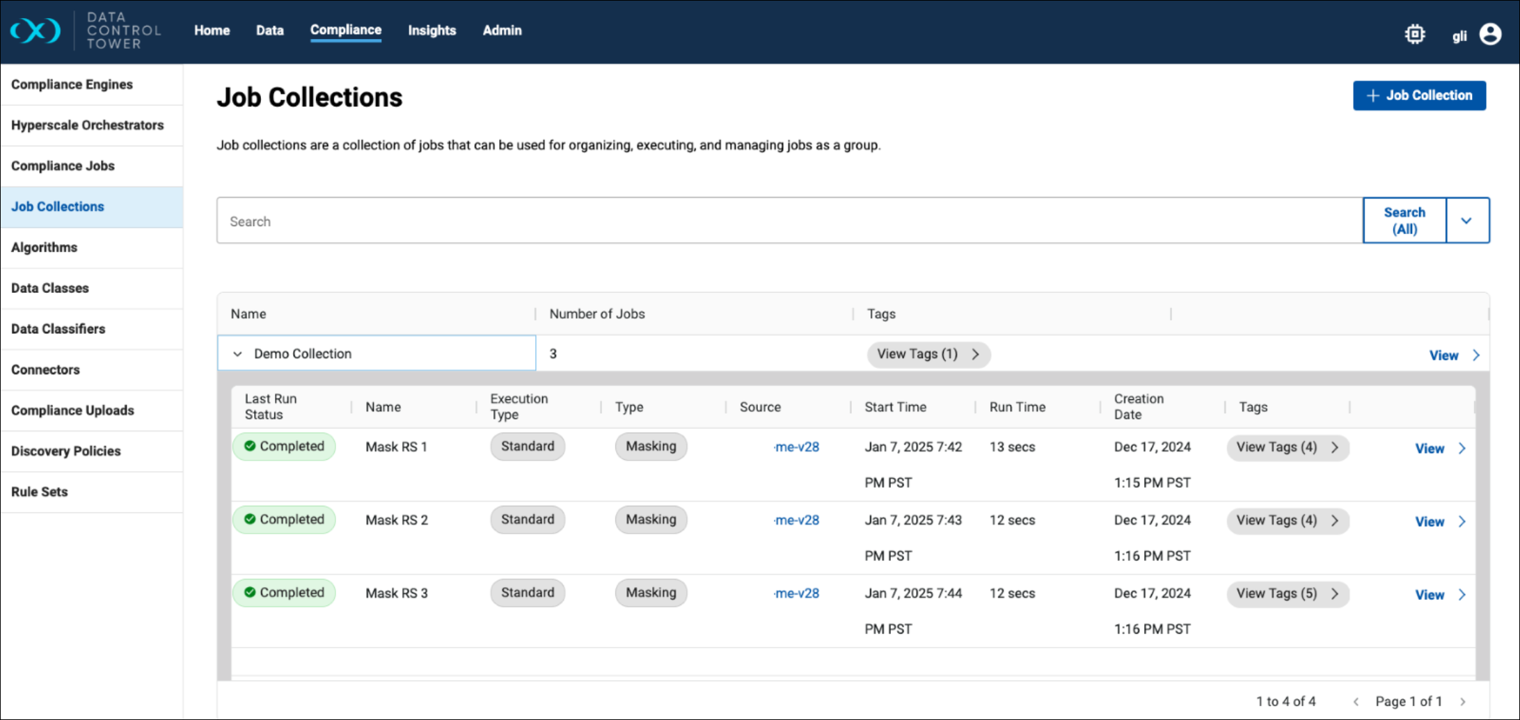Expand View Tags (1) for Demo Collection
Image resolution: width=1520 pixels, height=720 pixels.
point(928,354)
